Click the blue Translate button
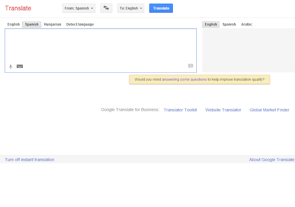This screenshot has width=295, height=207. point(161,8)
